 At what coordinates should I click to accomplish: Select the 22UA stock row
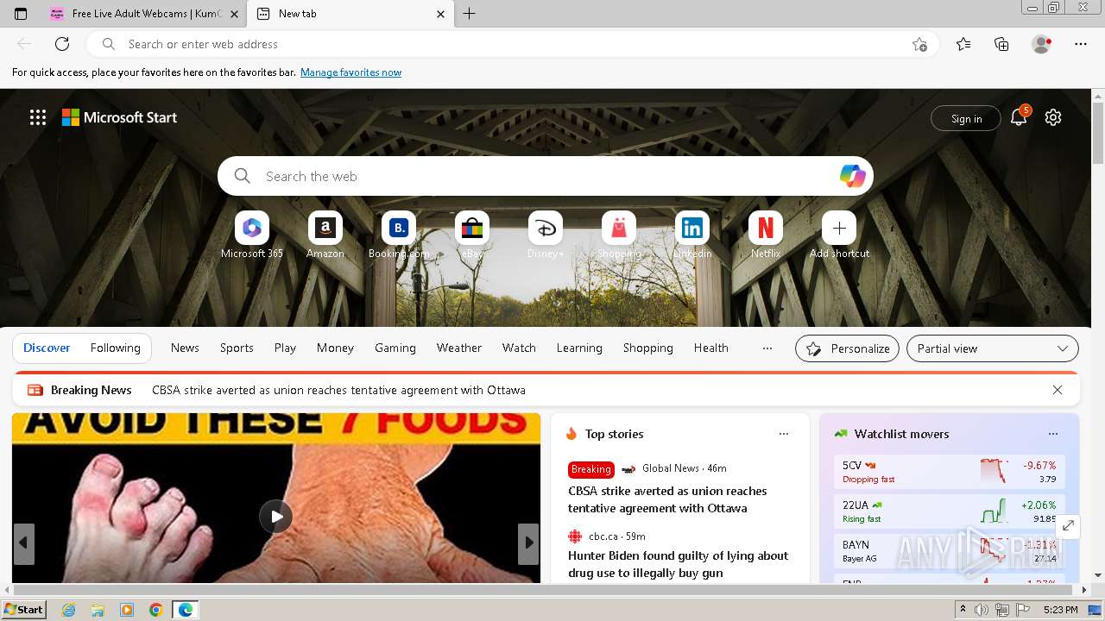pyautogui.click(x=950, y=511)
